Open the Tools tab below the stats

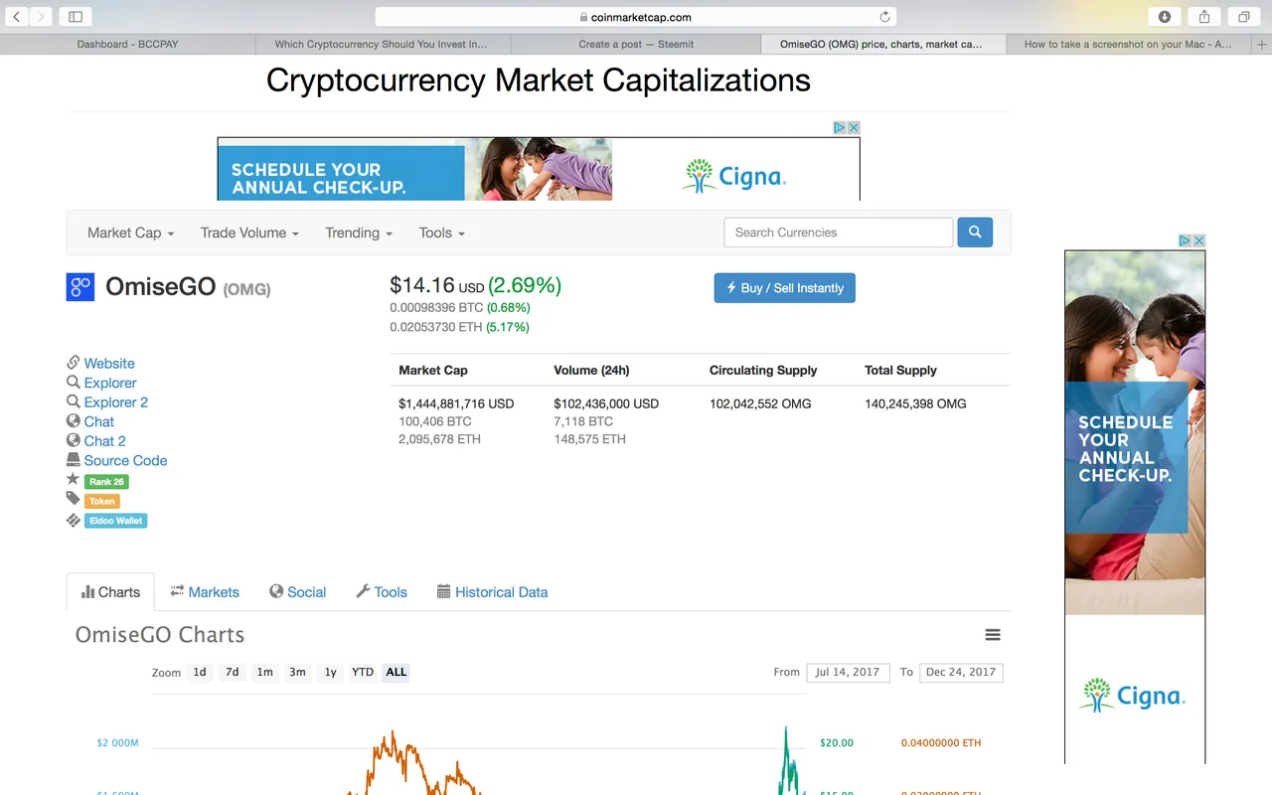pos(382,592)
